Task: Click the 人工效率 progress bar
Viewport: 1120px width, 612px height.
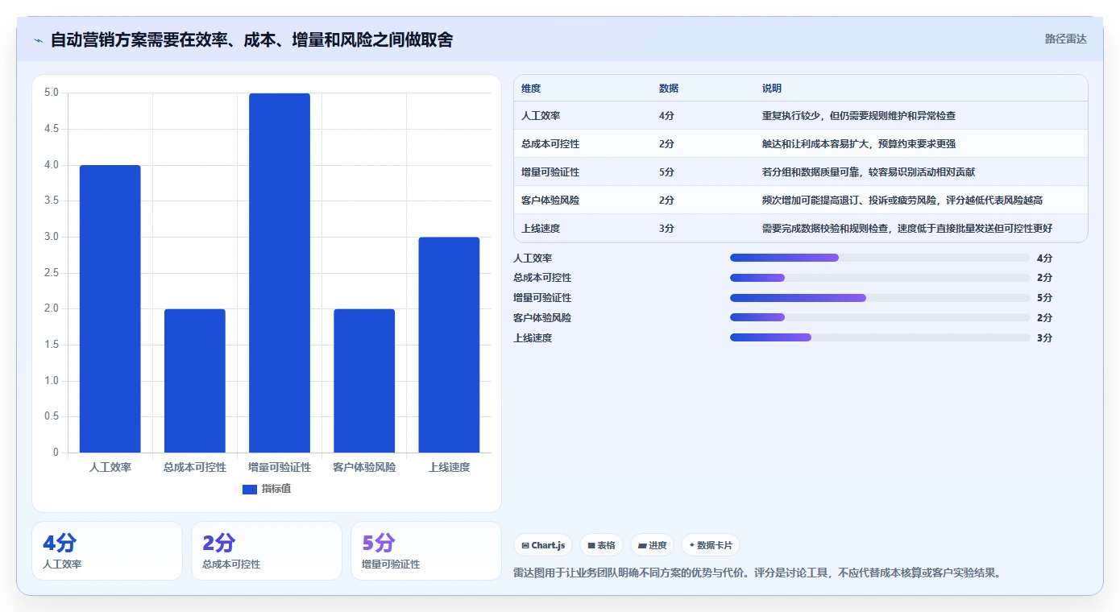Action: pos(880,258)
